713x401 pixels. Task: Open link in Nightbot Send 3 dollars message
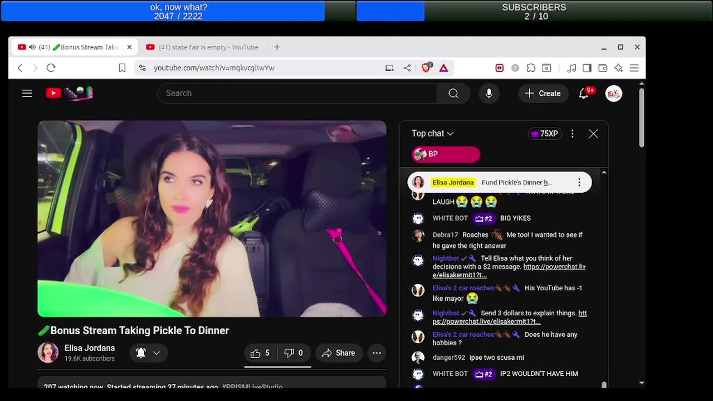[509, 317]
